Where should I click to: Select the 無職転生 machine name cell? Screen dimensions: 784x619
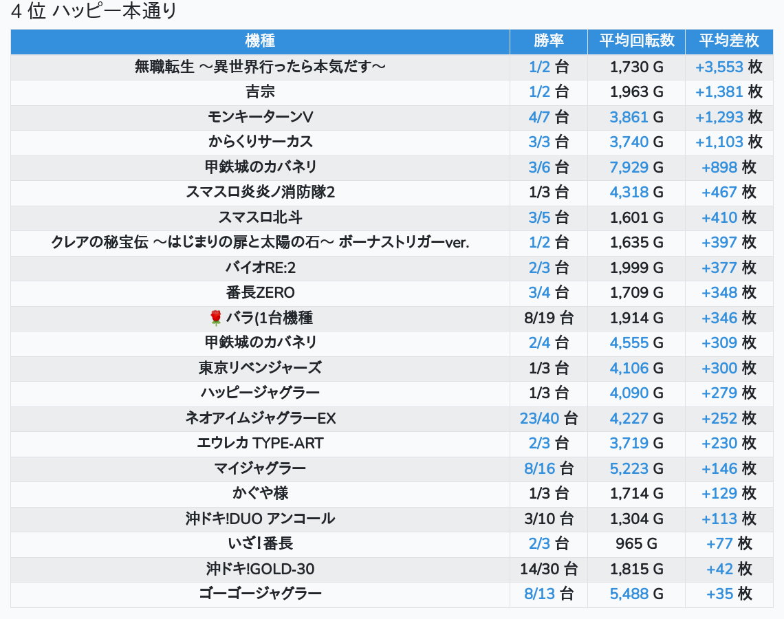(x=260, y=67)
